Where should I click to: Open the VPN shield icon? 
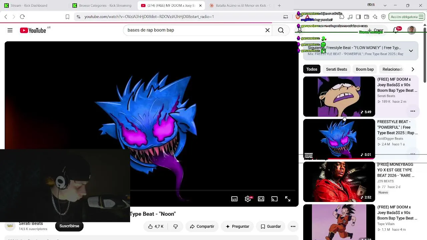click(383, 17)
